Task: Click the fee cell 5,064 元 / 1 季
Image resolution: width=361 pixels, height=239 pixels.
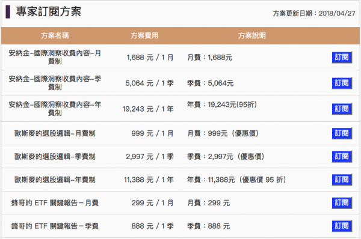Action: (149, 83)
